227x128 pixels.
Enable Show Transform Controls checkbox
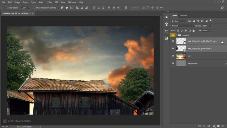click(x=34, y=8)
